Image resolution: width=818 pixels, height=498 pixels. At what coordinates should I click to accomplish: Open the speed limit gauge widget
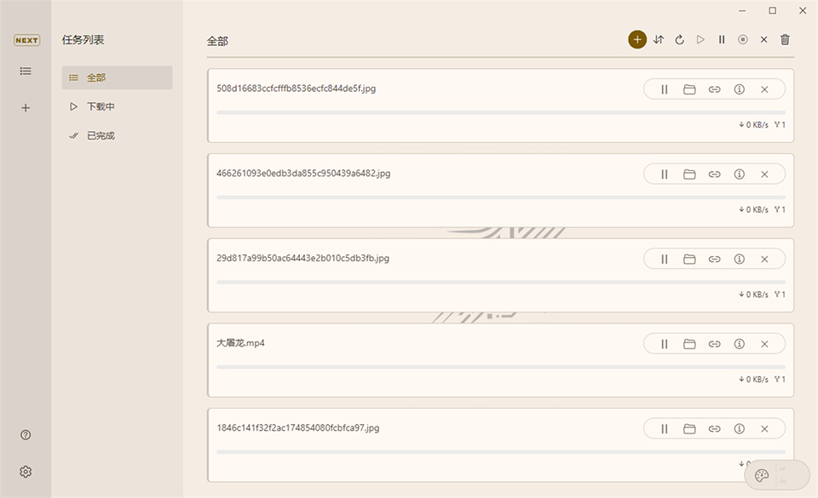[763, 475]
